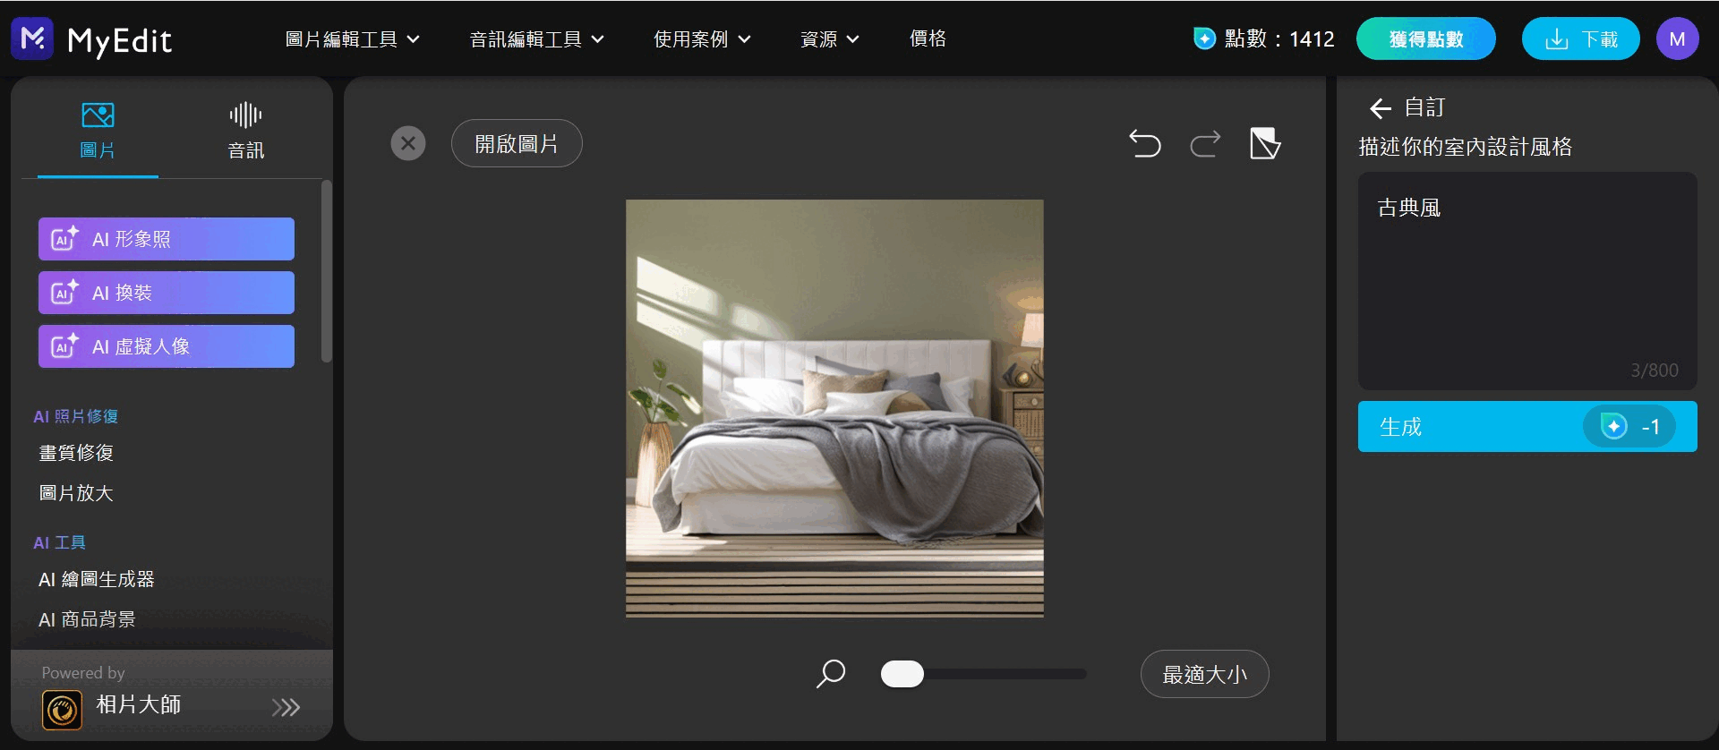1719x750 pixels.
Task: Click the 開啟圖片 button
Action: click(x=517, y=143)
